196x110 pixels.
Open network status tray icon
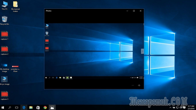pyautogui.click(x=177, y=108)
